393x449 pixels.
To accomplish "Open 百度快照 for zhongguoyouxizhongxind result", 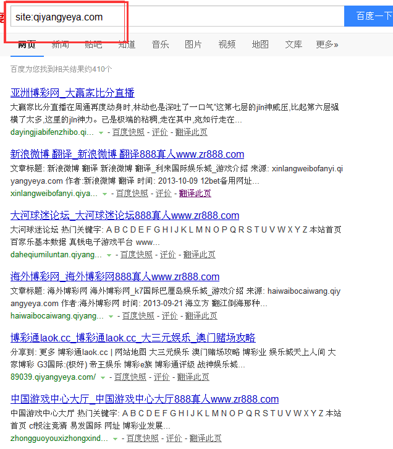I will click(x=143, y=438).
